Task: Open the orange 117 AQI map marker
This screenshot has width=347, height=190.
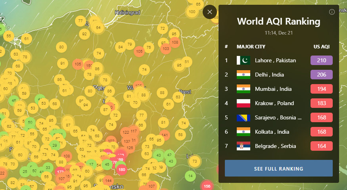Action: 134,131
